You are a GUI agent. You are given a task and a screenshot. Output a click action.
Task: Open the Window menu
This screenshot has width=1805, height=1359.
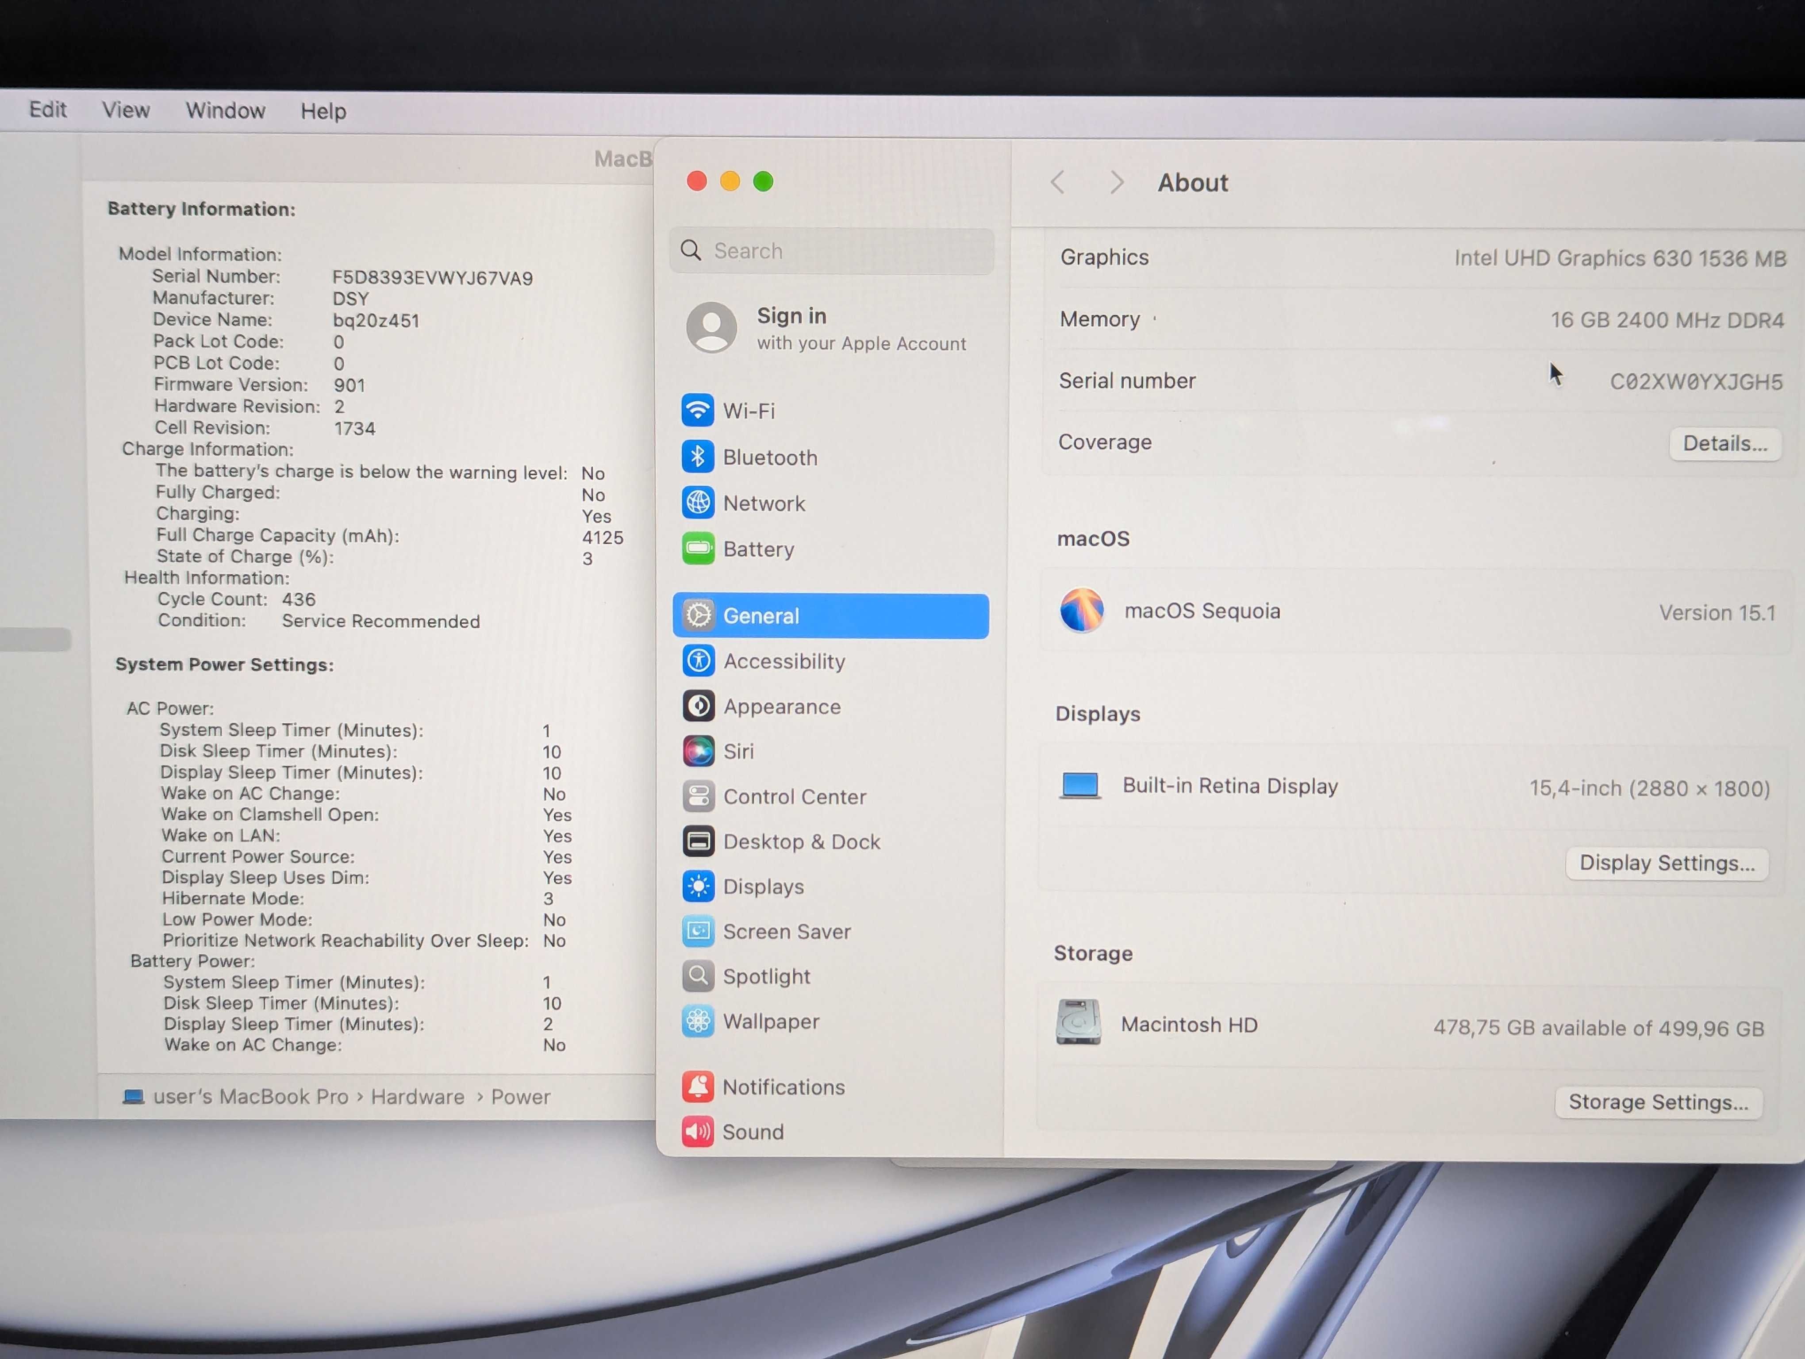pos(225,111)
